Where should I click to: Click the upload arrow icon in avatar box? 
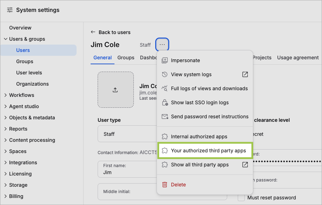[115, 90]
